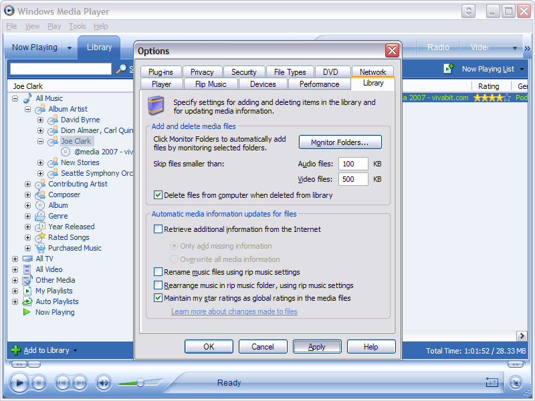The image size is (535, 401).
Task: Enable Retrieve additional information from the Internet
Action: click(158, 229)
